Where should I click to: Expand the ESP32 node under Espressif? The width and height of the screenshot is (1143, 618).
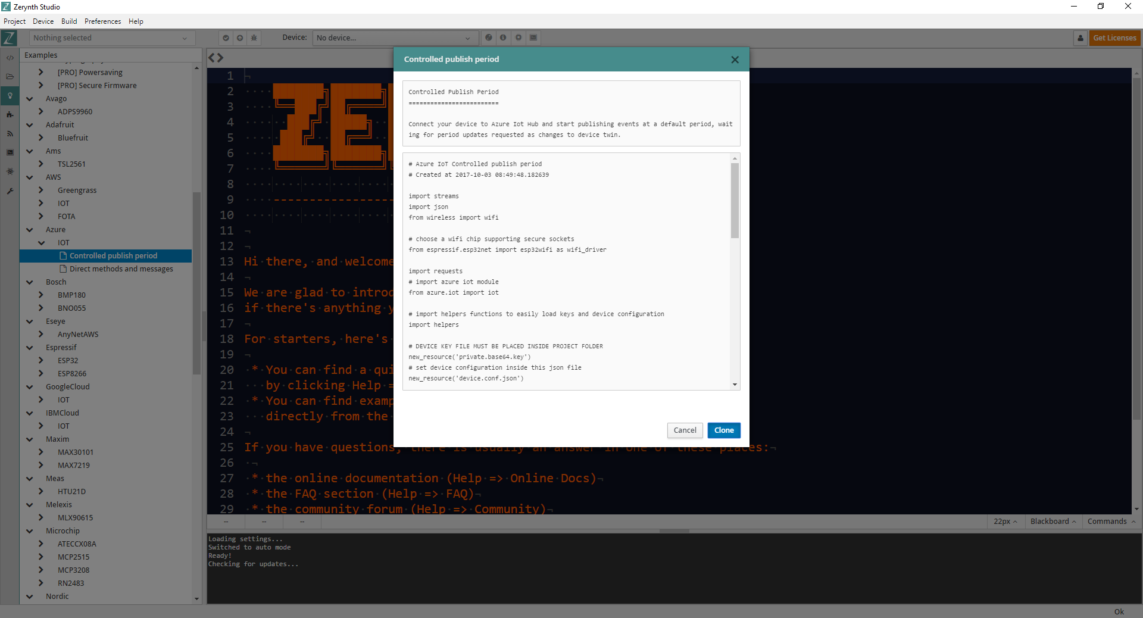[x=41, y=361]
